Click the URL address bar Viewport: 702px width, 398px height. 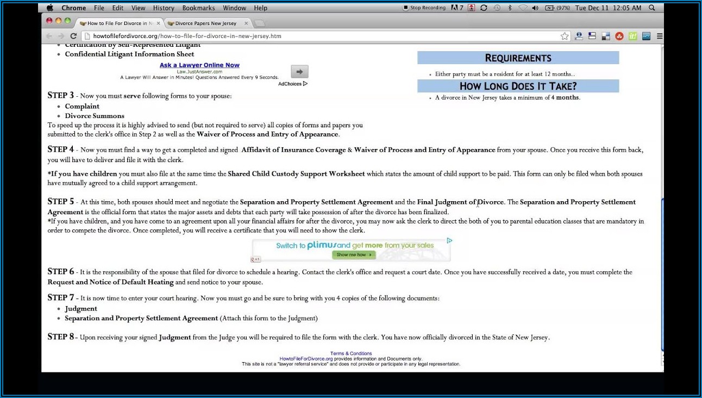point(326,36)
